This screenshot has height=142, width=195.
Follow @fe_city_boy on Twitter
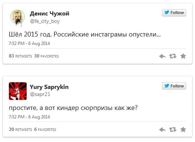click(174, 13)
